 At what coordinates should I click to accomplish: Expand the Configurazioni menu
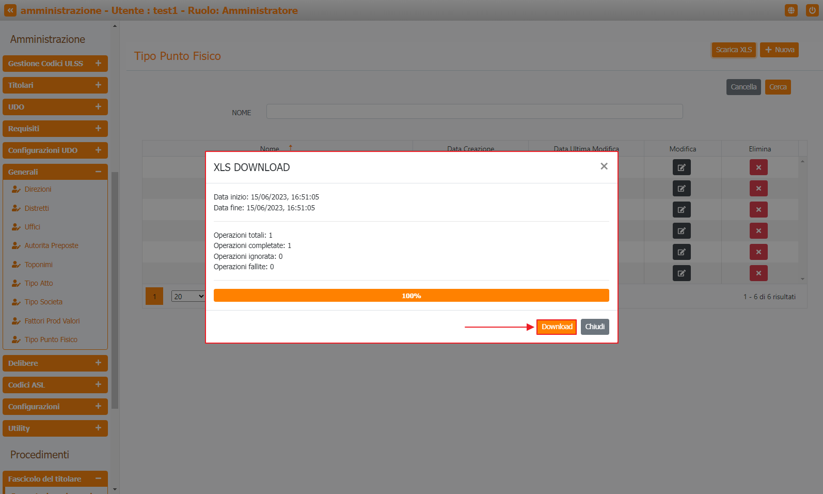pos(55,407)
